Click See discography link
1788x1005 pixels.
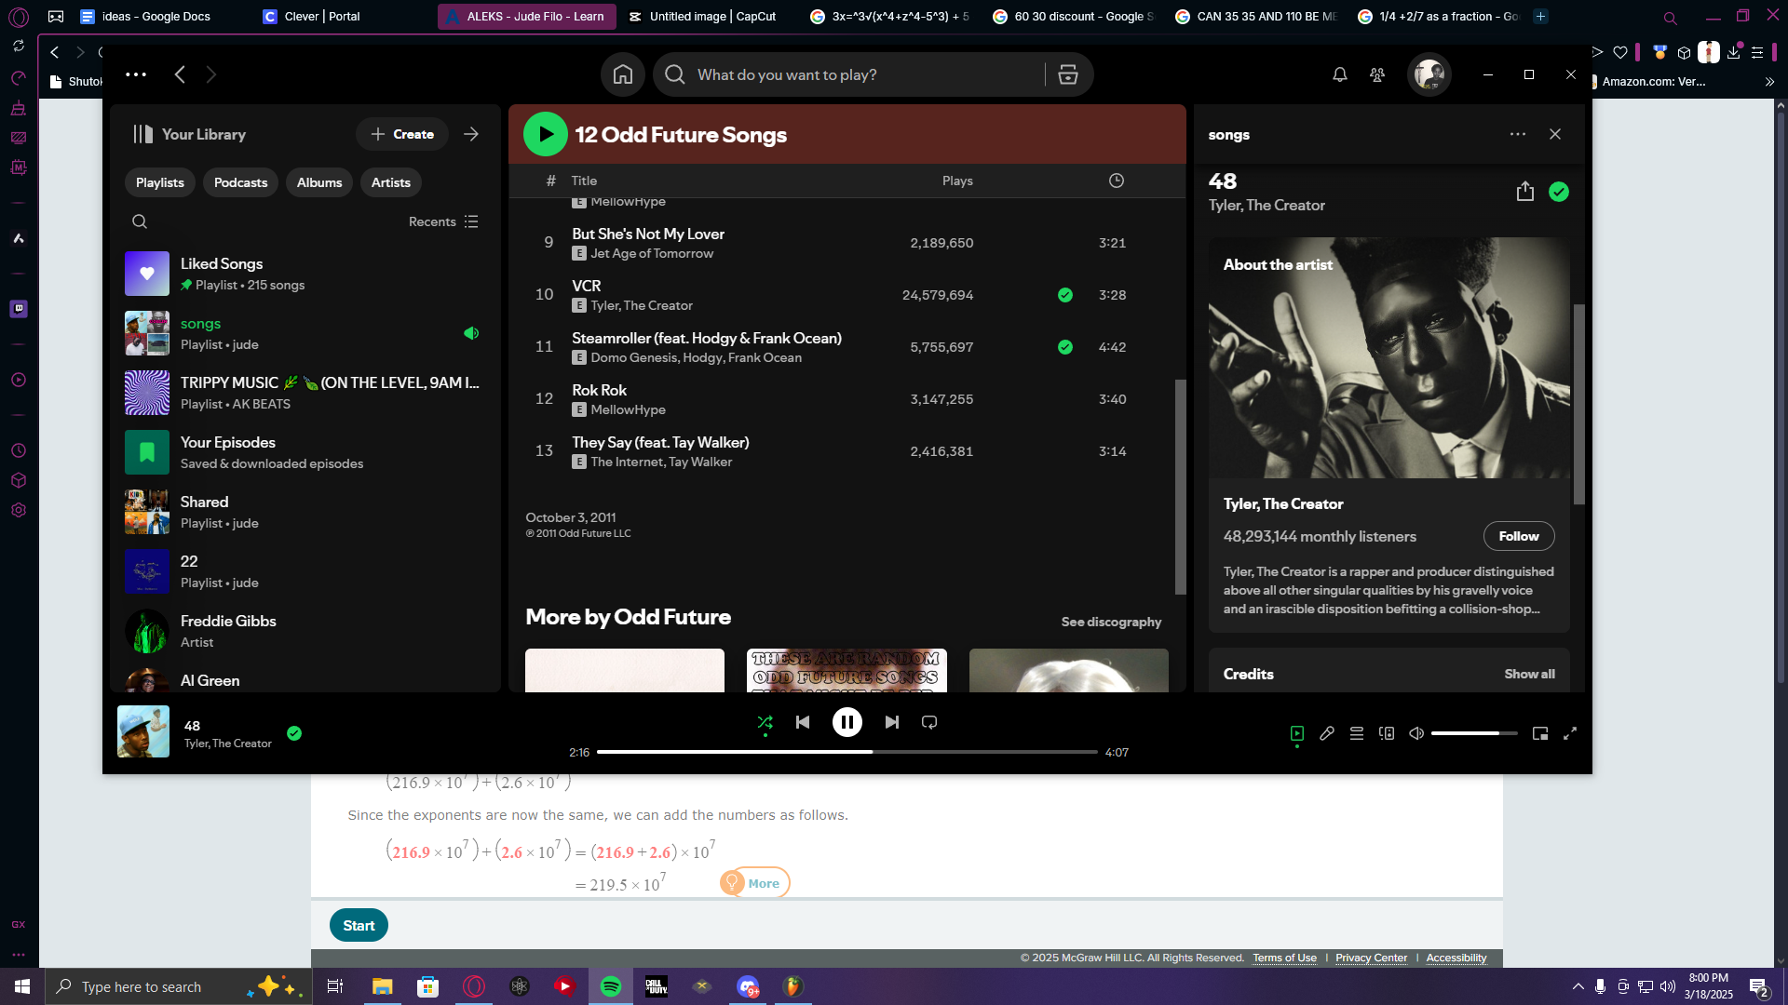pos(1111,622)
